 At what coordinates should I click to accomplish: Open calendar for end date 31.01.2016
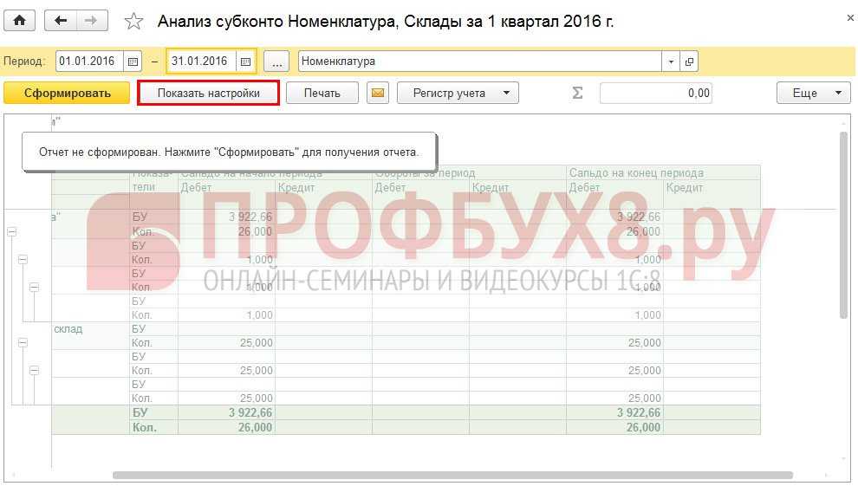(245, 62)
